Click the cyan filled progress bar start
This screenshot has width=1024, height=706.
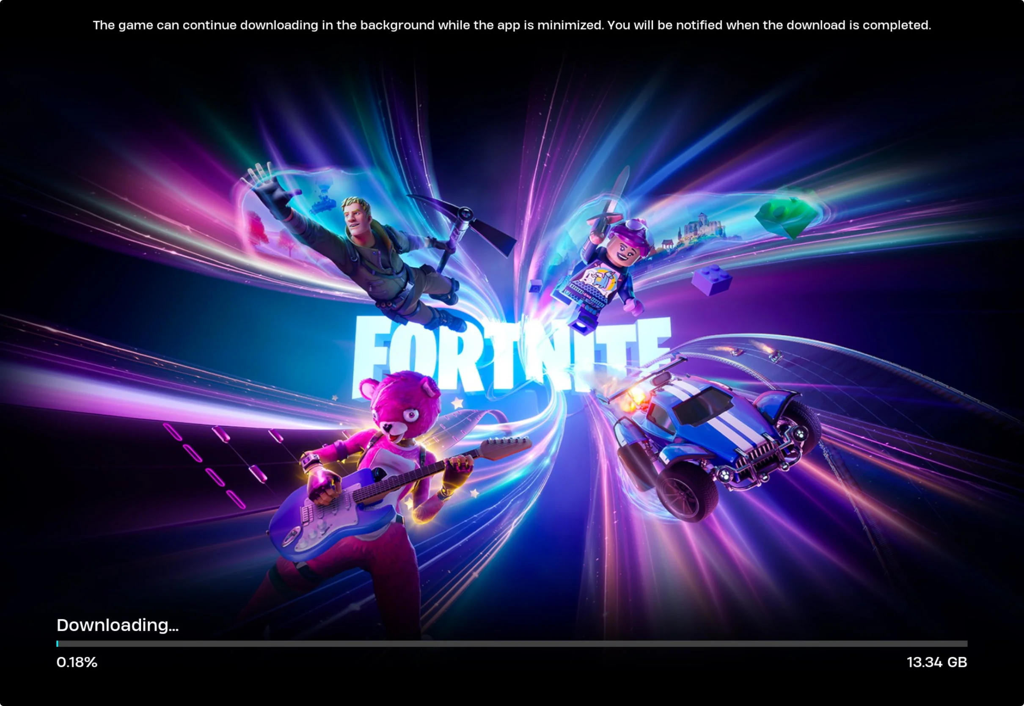tap(57, 644)
